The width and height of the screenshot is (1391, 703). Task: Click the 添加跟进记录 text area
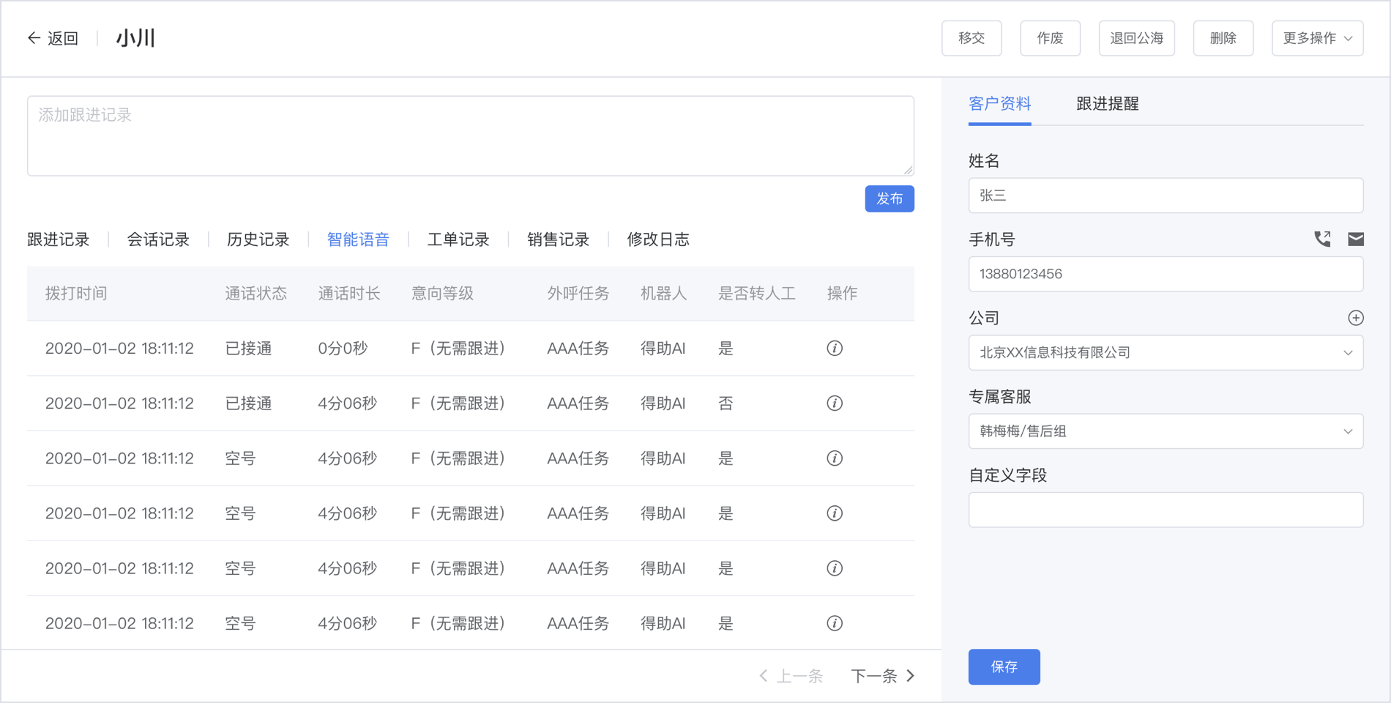(x=470, y=136)
